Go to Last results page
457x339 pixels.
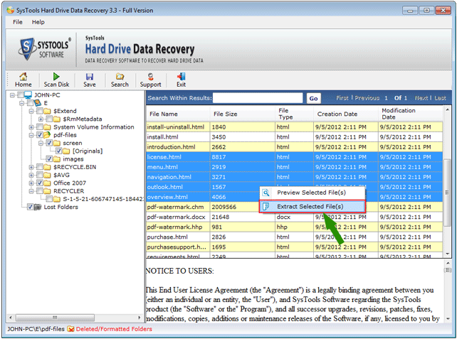440,98
